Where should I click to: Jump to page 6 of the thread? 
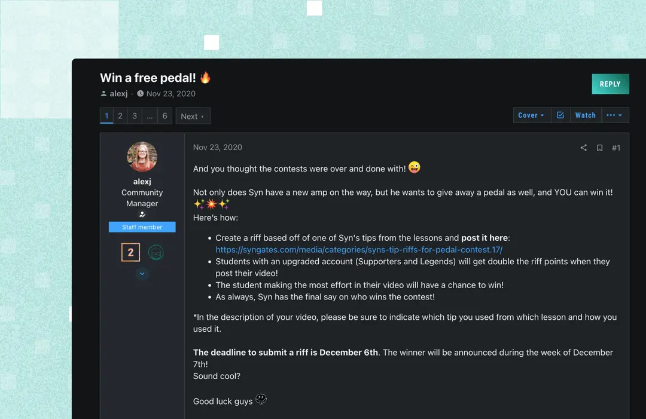[x=165, y=116]
